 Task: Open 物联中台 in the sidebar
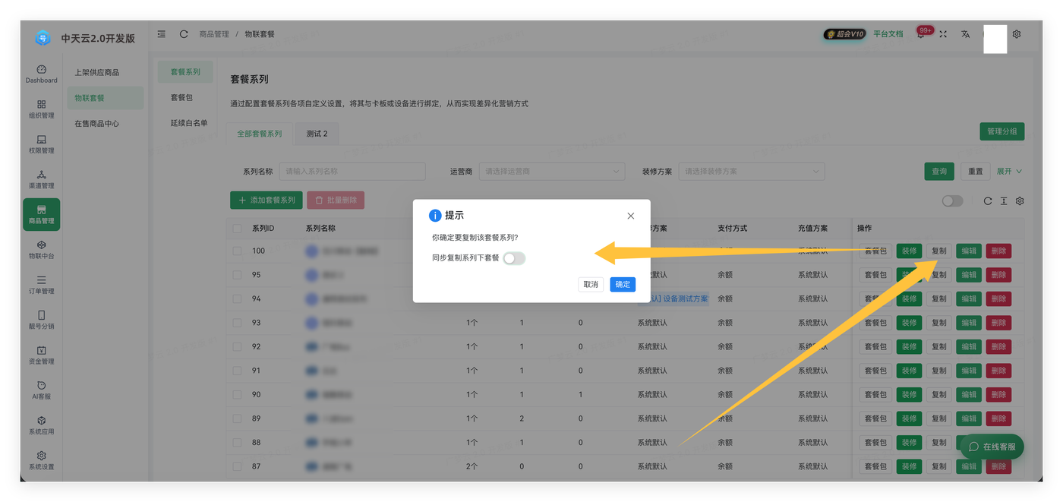point(41,250)
